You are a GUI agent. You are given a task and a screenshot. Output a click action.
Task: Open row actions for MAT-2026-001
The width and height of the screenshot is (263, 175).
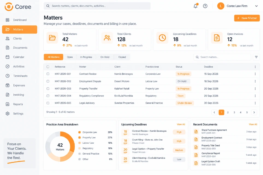point(255,74)
